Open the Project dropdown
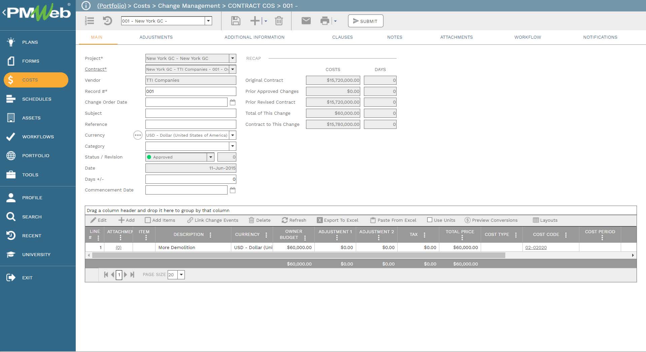Viewport: 646px width, 352px height. (233, 58)
